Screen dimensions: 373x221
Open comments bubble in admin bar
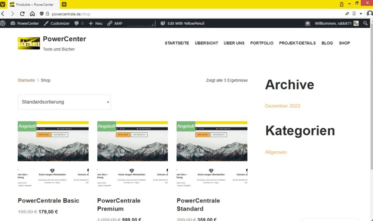pos(79,23)
